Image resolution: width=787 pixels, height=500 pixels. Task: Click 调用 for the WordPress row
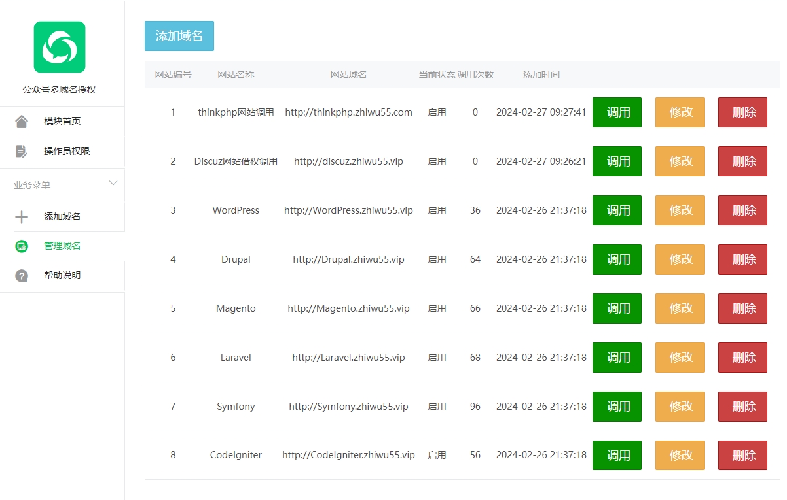(x=617, y=210)
